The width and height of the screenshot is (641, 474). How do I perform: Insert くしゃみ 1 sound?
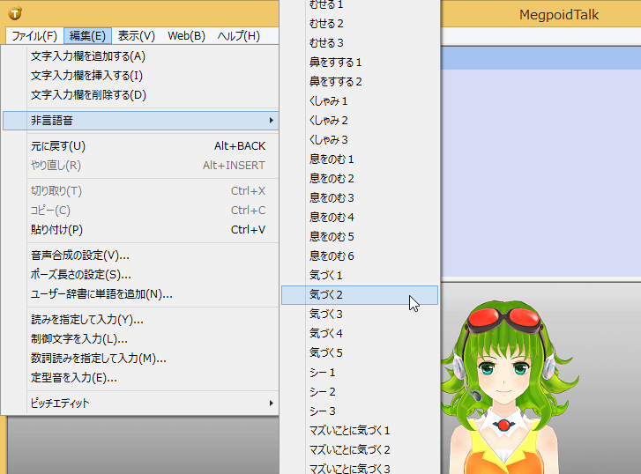click(360, 101)
